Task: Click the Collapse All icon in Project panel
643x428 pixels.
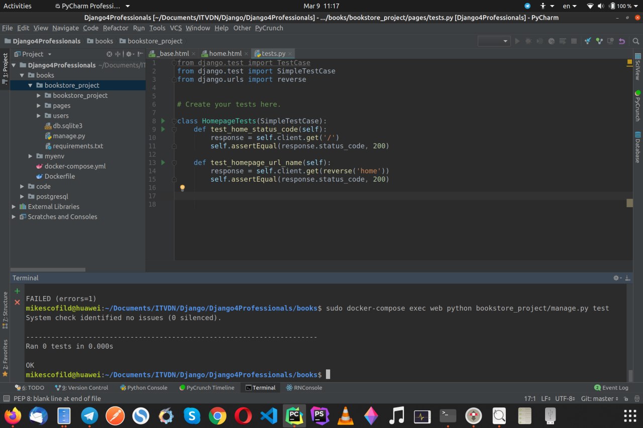Action: point(118,54)
